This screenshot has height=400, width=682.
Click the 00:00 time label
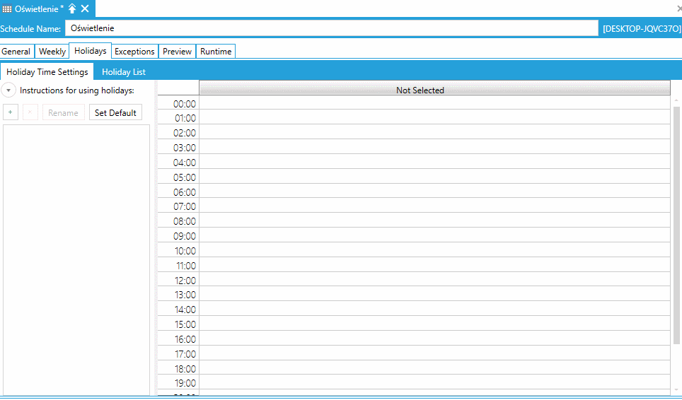(185, 104)
